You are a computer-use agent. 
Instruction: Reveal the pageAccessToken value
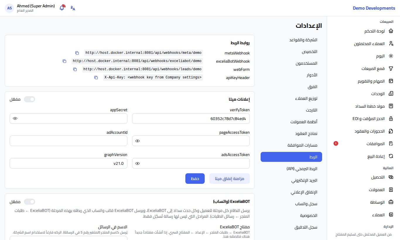(x=138, y=141)
